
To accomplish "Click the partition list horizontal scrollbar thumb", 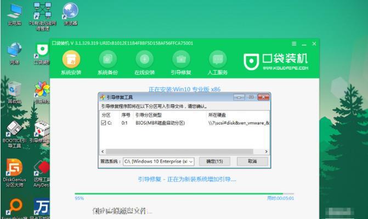I will pos(179,152).
